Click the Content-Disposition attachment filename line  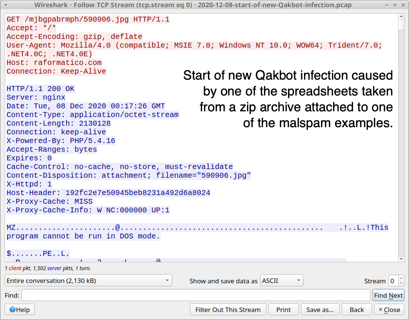[x=129, y=175]
